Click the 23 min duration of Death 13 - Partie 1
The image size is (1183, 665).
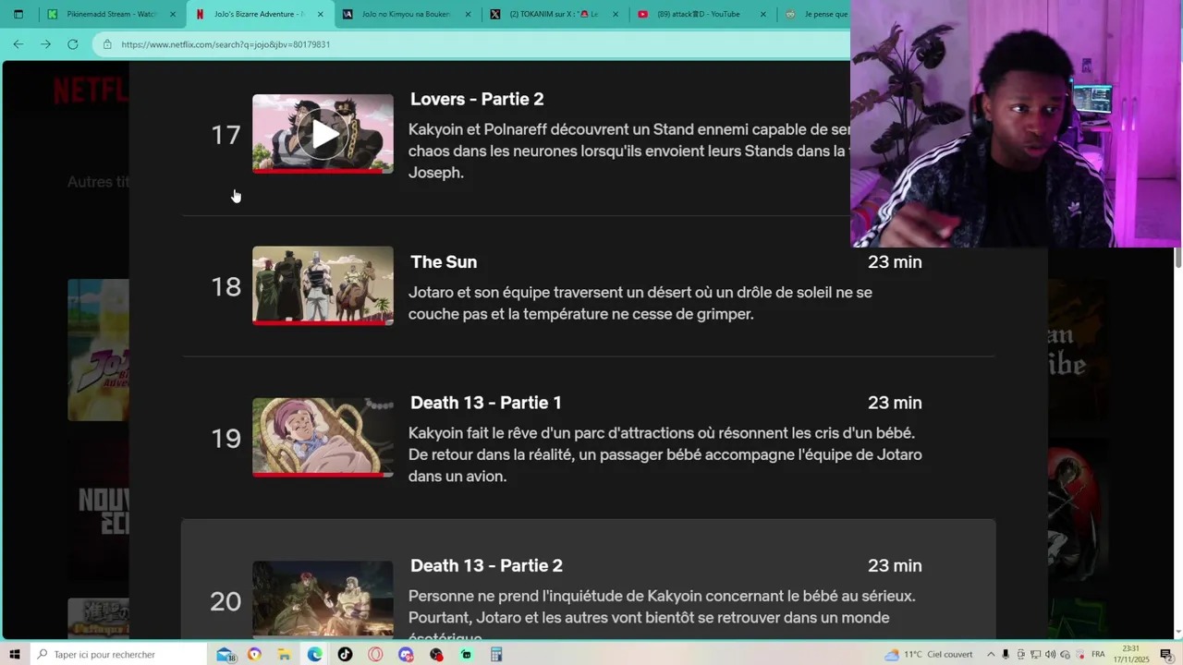pos(895,403)
